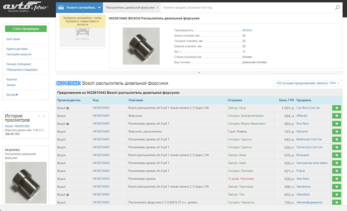Open the BOSCH manufacturer link
The height and width of the screenshot is (211, 347).
[x=247, y=30]
